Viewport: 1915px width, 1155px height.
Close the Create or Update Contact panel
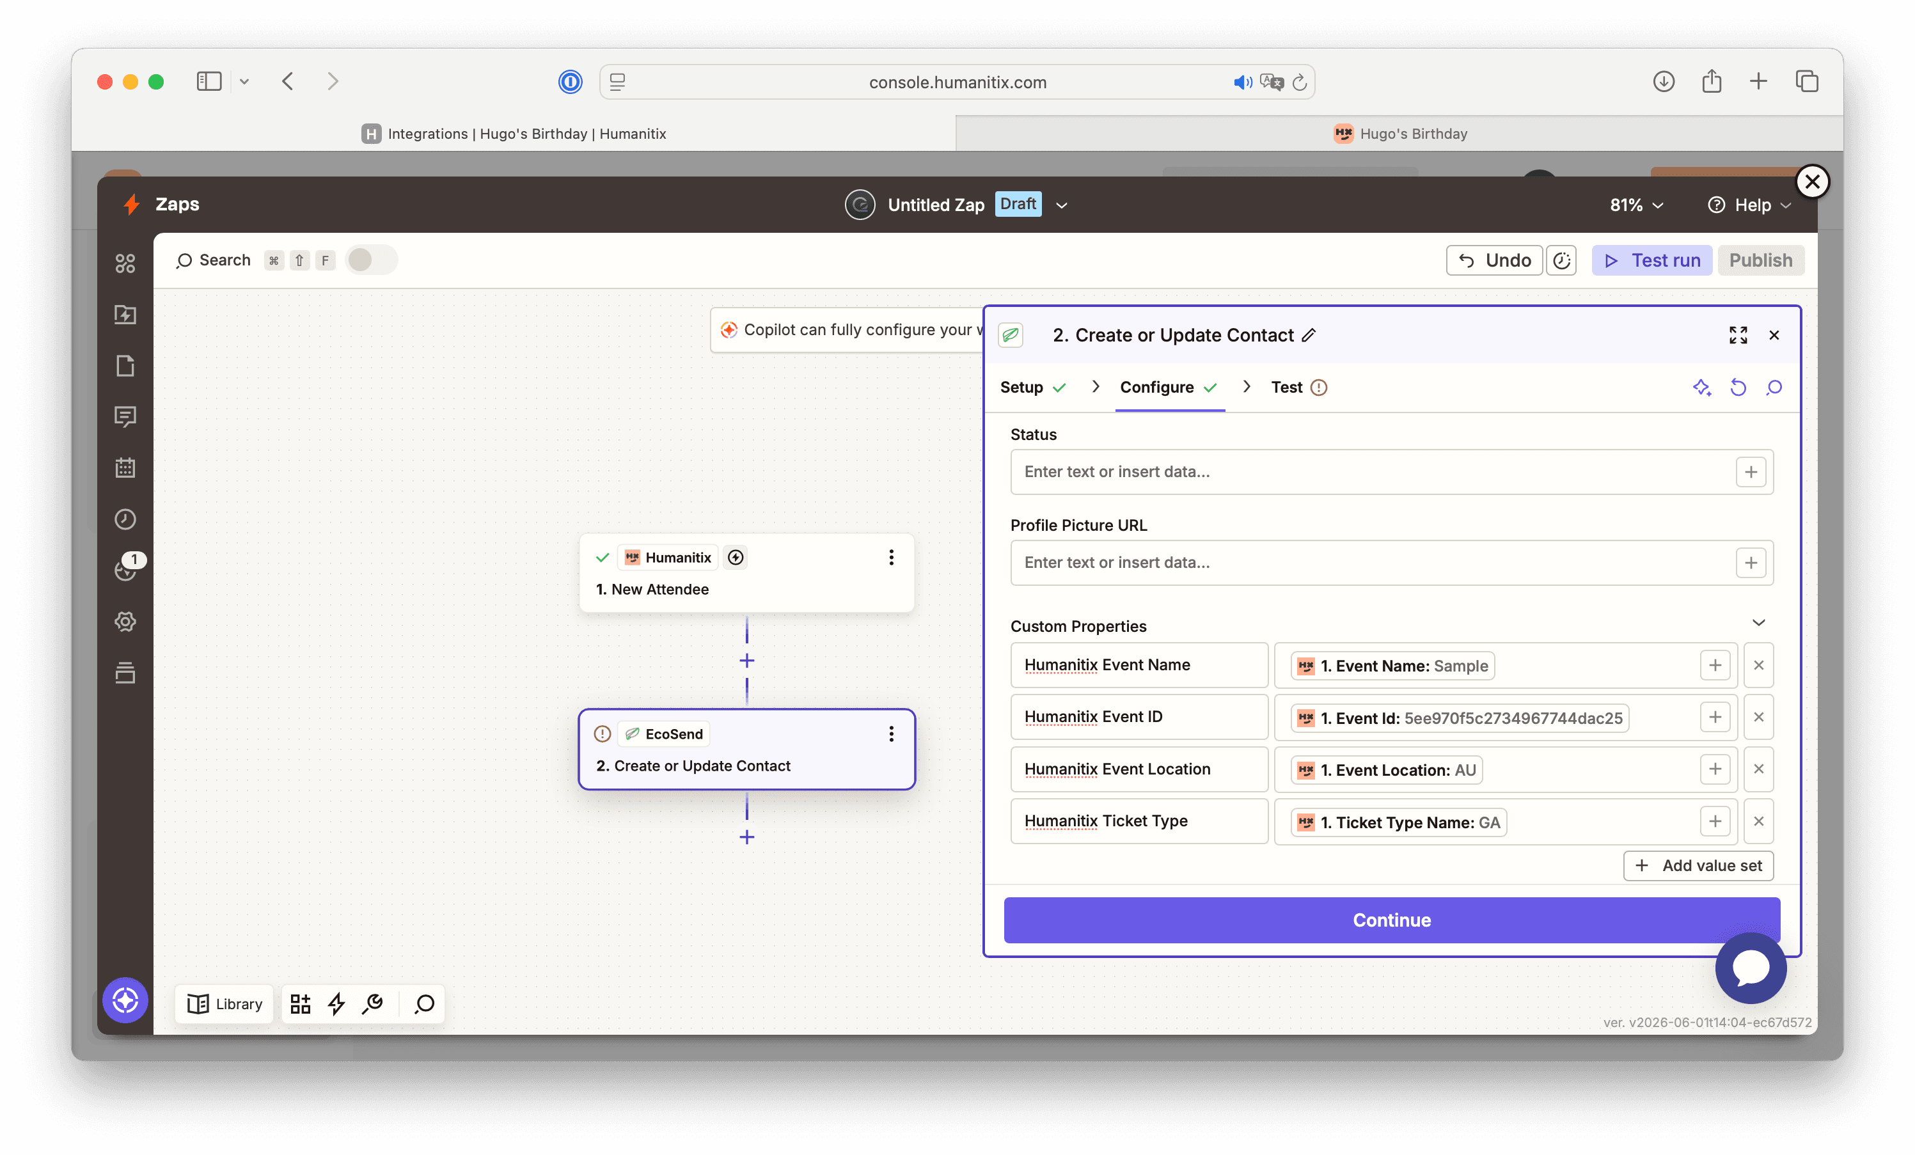tap(1774, 335)
